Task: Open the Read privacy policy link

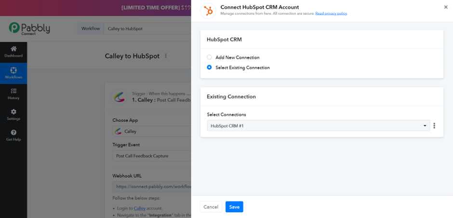Action: point(331,13)
